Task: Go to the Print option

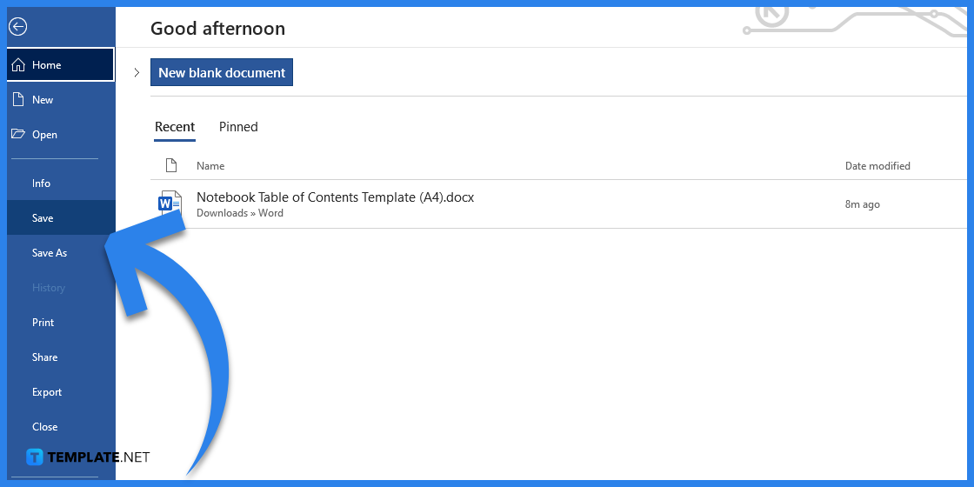Action: tap(43, 323)
